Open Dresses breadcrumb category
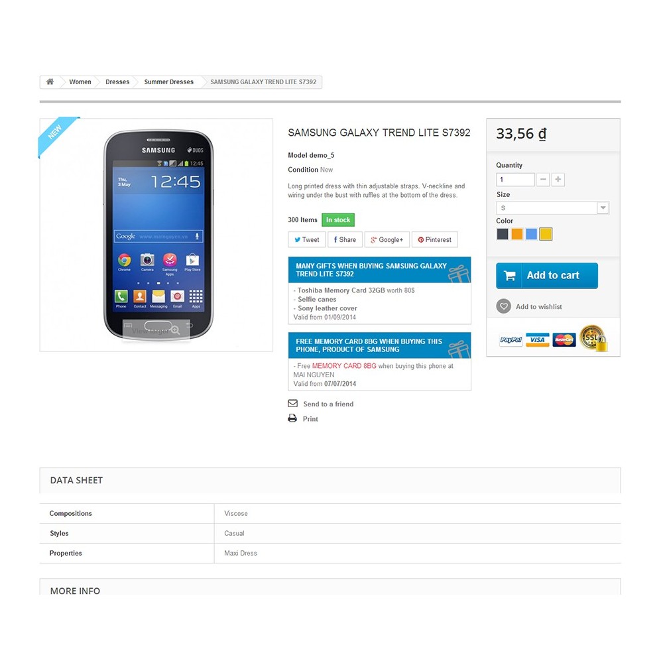The width and height of the screenshot is (663, 663). pos(117,82)
